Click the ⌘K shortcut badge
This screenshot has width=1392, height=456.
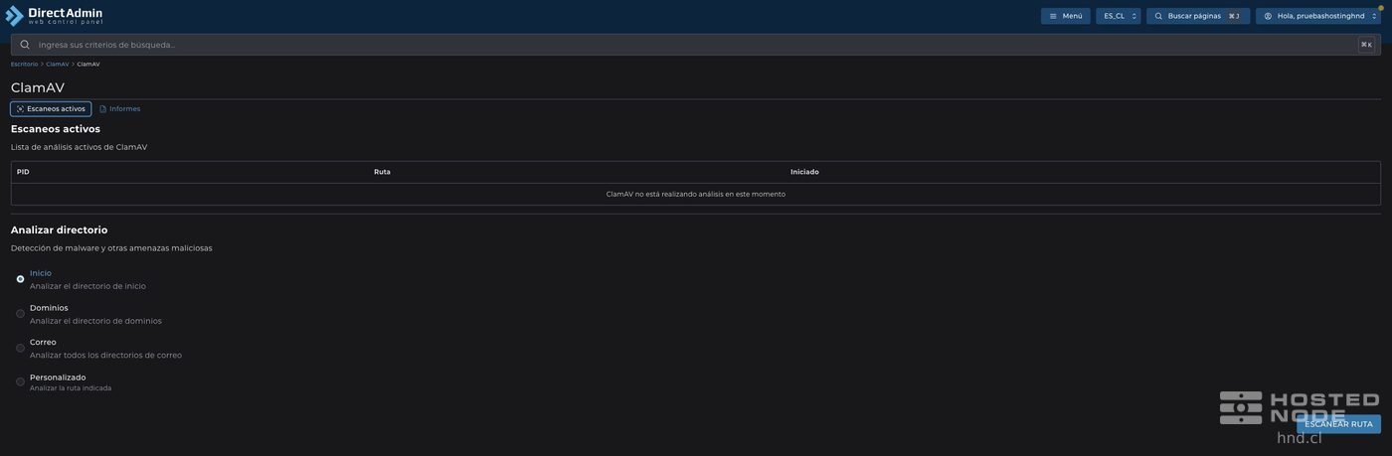(x=1366, y=45)
